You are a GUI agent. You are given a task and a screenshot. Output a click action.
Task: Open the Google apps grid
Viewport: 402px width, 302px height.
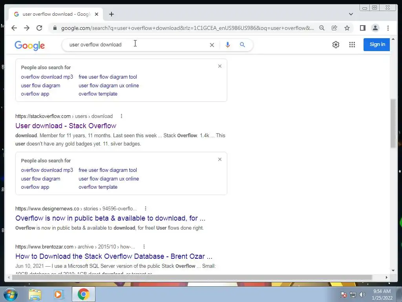[x=352, y=45]
